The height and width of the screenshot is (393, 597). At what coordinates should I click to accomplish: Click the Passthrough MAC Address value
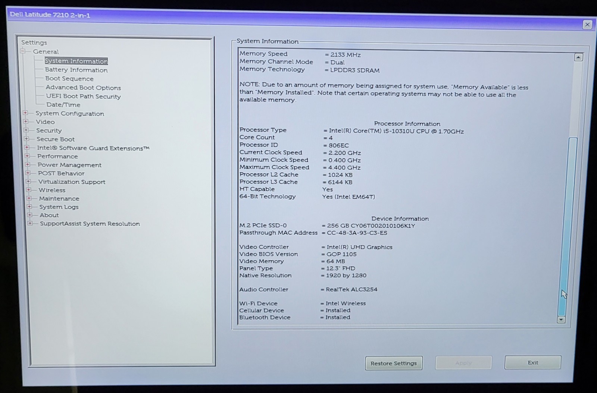coord(357,233)
